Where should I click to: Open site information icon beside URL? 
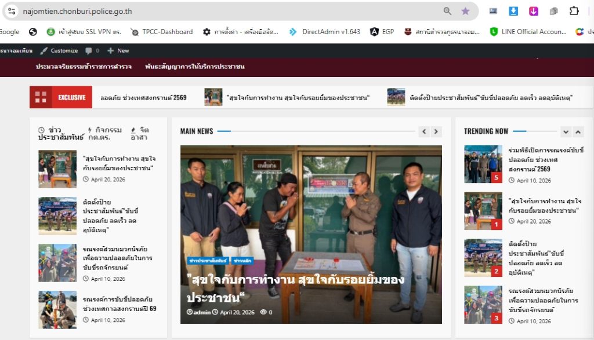[12, 11]
